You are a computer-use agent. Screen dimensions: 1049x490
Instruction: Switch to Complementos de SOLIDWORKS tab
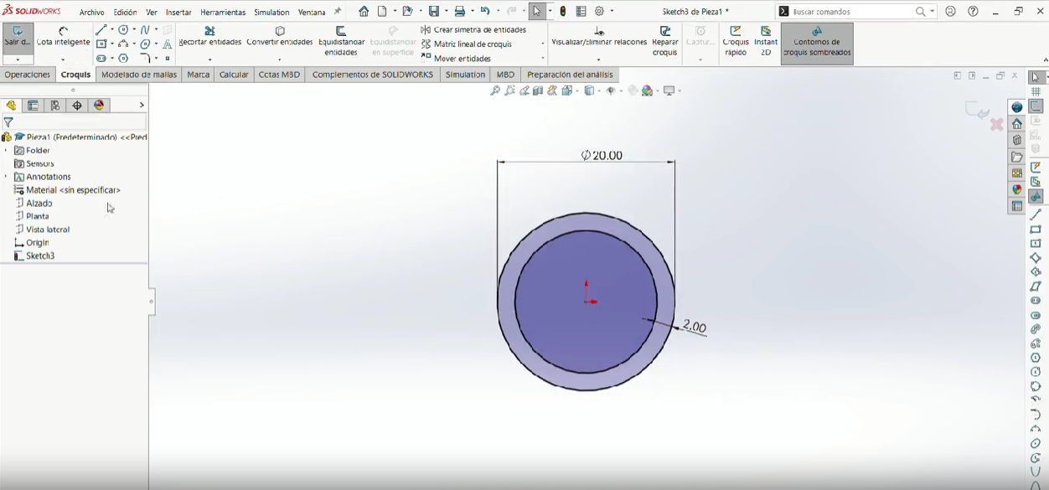tap(373, 75)
